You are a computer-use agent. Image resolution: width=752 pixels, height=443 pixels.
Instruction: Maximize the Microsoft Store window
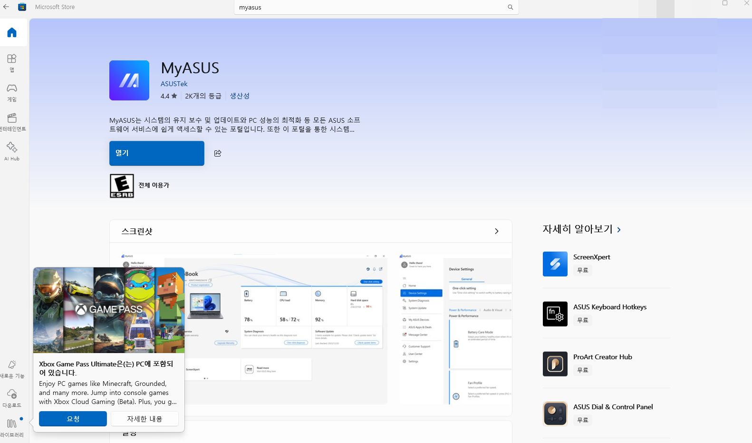(725, 3)
